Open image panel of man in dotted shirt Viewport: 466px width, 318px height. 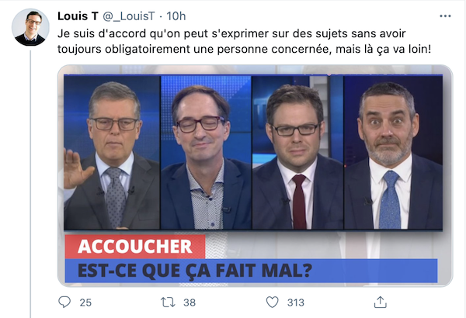[207, 152]
